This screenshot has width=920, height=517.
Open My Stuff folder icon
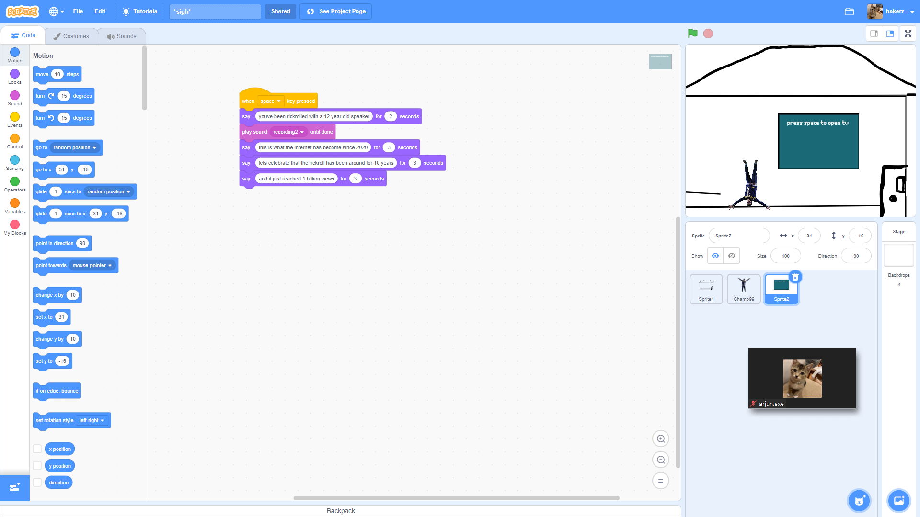tap(849, 11)
